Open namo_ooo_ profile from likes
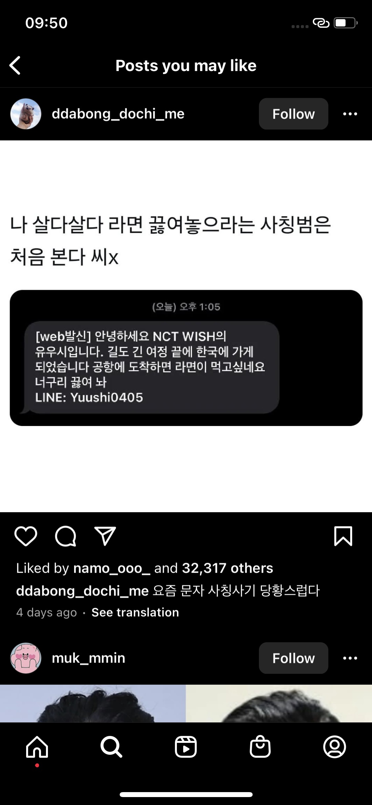372x805 pixels. (112, 568)
